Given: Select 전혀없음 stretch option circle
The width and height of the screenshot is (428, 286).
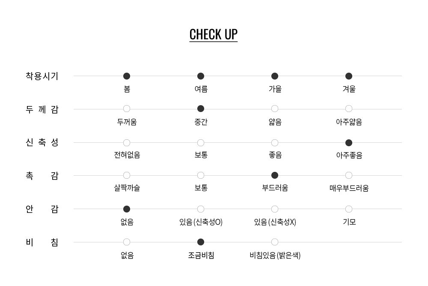Looking at the screenshot, I should (x=127, y=143).
